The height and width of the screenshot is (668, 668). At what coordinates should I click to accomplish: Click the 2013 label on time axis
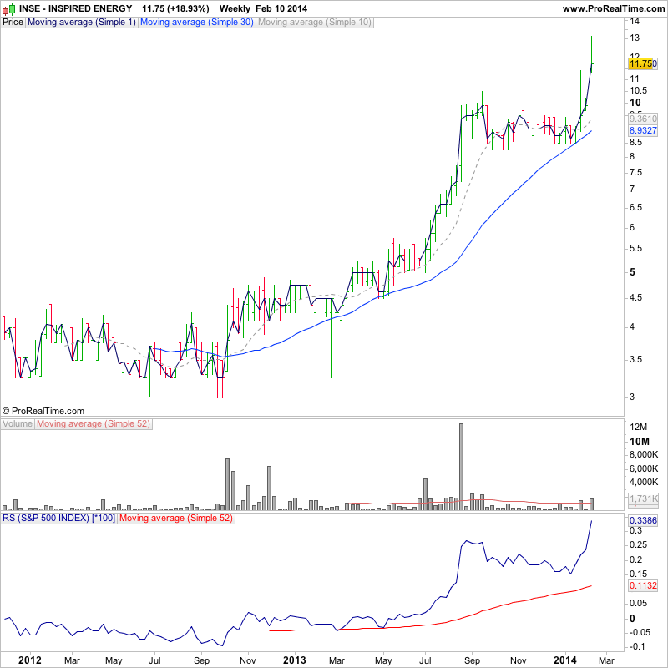click(x=295, y=660)
